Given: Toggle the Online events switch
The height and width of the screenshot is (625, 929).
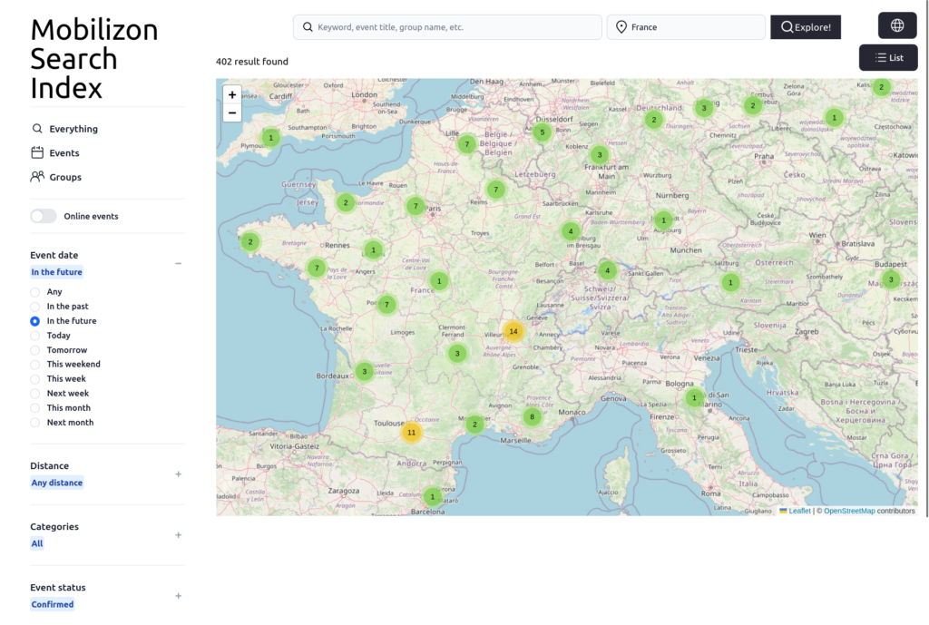Looking at the screenshot, I should pyautogui.click(x=44, y=216).
